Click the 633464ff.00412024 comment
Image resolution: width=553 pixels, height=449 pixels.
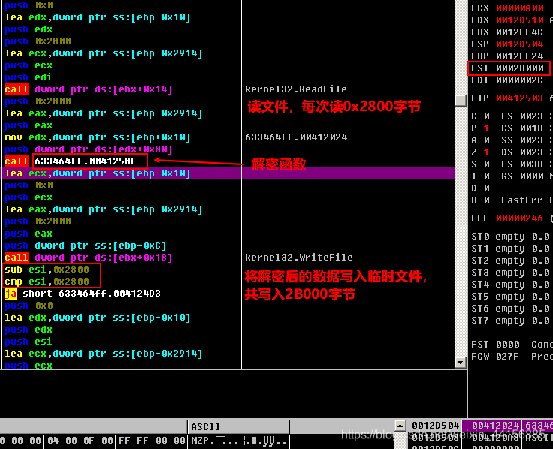[296, 137]
